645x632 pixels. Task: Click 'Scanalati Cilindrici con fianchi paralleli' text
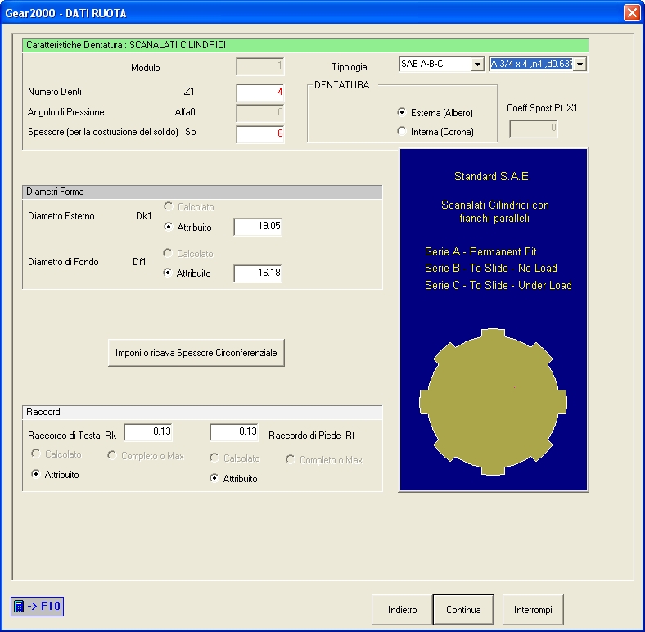coord(495,211)
